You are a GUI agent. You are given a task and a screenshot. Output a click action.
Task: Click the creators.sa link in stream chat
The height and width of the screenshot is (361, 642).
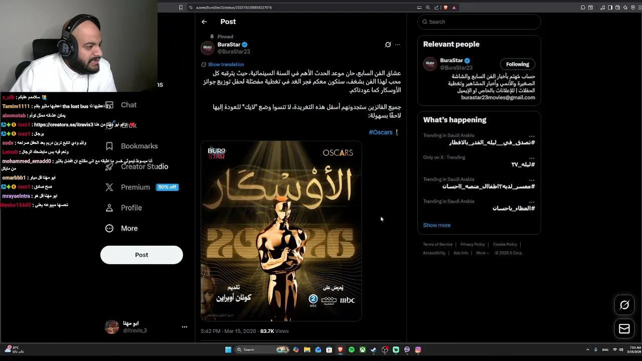[x=64, y=125]
